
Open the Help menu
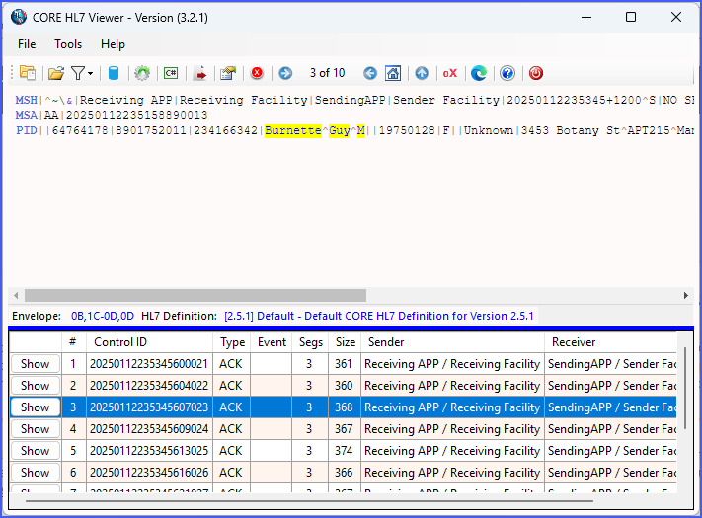pos(113,44)
